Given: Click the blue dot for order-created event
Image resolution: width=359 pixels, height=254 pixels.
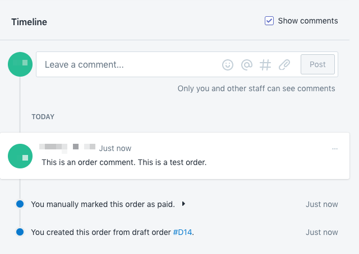Looking at the screenshot, I should [x=20, y=232].
